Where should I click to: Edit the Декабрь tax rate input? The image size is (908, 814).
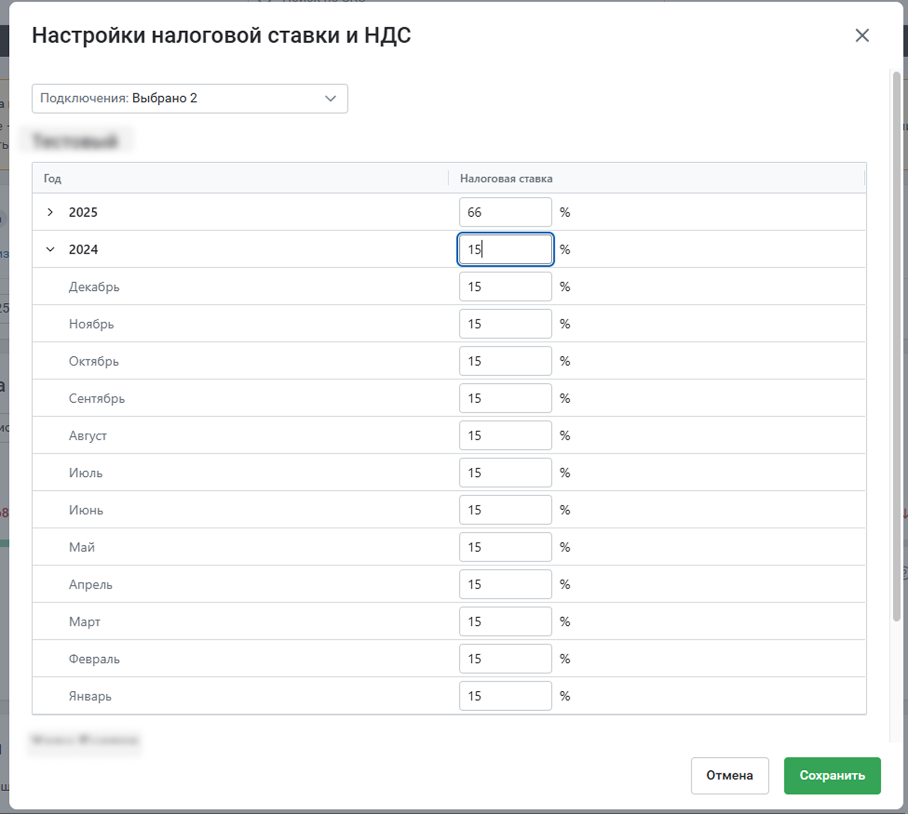tap(505, 287)
